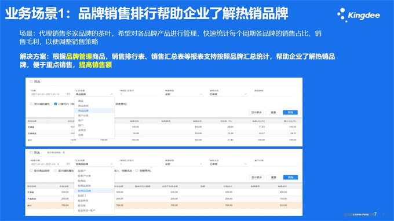The height and width of the screenshot is (221, 394).
Task: Open calendar icon in lower date field
Action: pyautogui.click(x=68, y=164)
